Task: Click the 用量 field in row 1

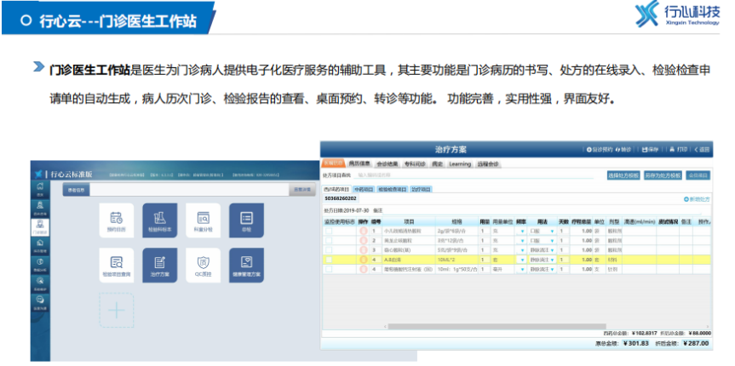Action: (485, 231)
